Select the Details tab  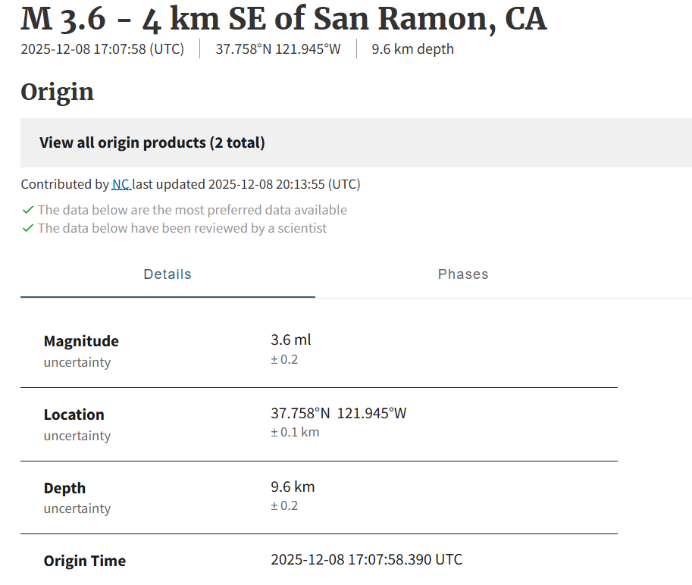pos(168,274)
